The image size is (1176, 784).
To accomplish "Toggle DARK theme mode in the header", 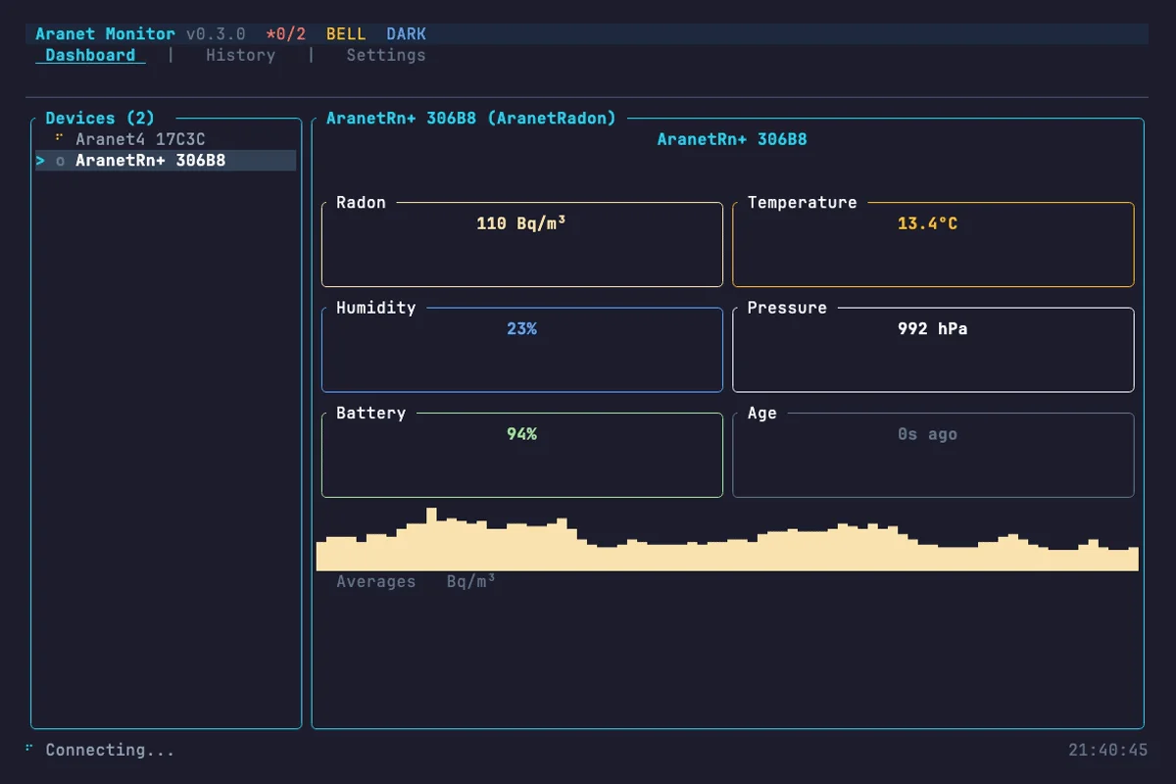I will click(406, 33).
